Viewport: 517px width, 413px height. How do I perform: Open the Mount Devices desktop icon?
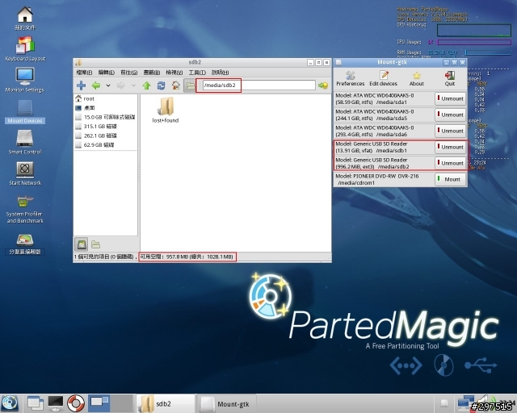coord(25,111)
